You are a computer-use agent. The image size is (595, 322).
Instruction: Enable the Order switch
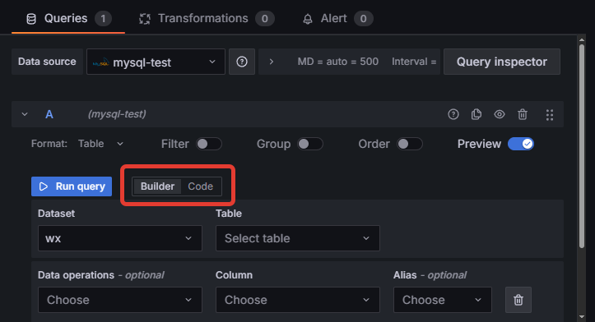tap(410, 144)
